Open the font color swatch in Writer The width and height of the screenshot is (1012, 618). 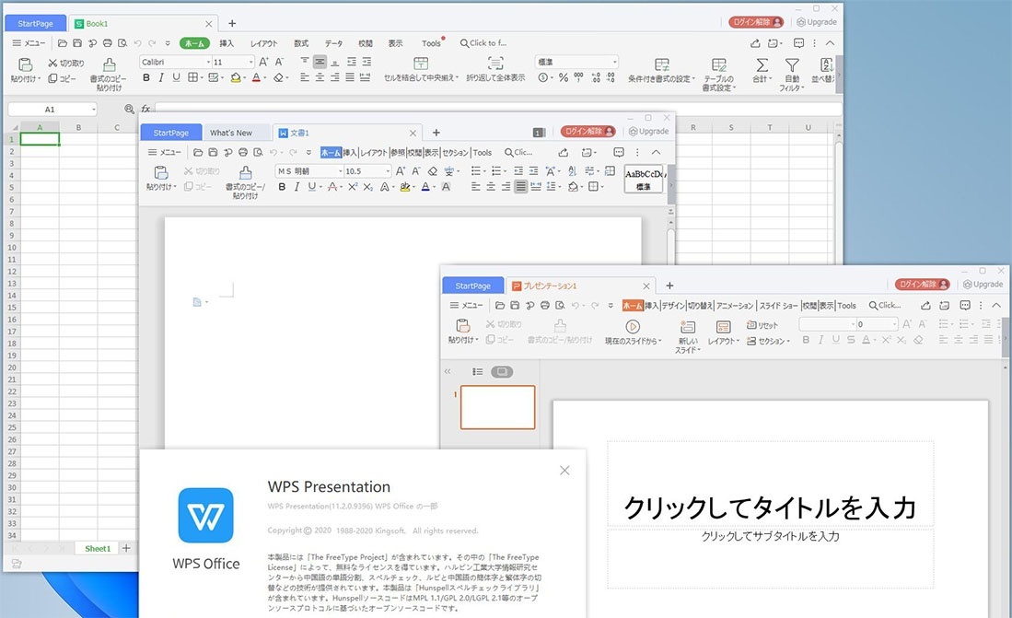coord(426,187)
